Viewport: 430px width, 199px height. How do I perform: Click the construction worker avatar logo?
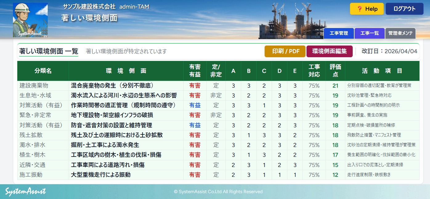(x=30, y=20)
